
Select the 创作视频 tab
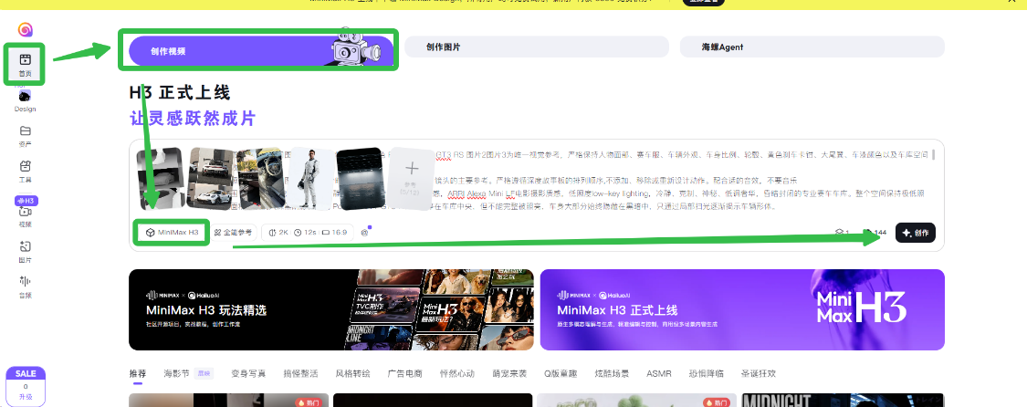click(261, 50)
